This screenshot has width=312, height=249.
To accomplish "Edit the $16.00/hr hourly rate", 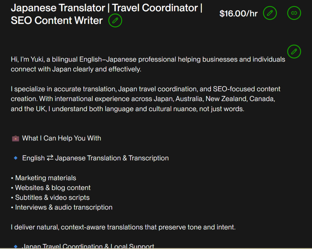I will tap(270, 13).
